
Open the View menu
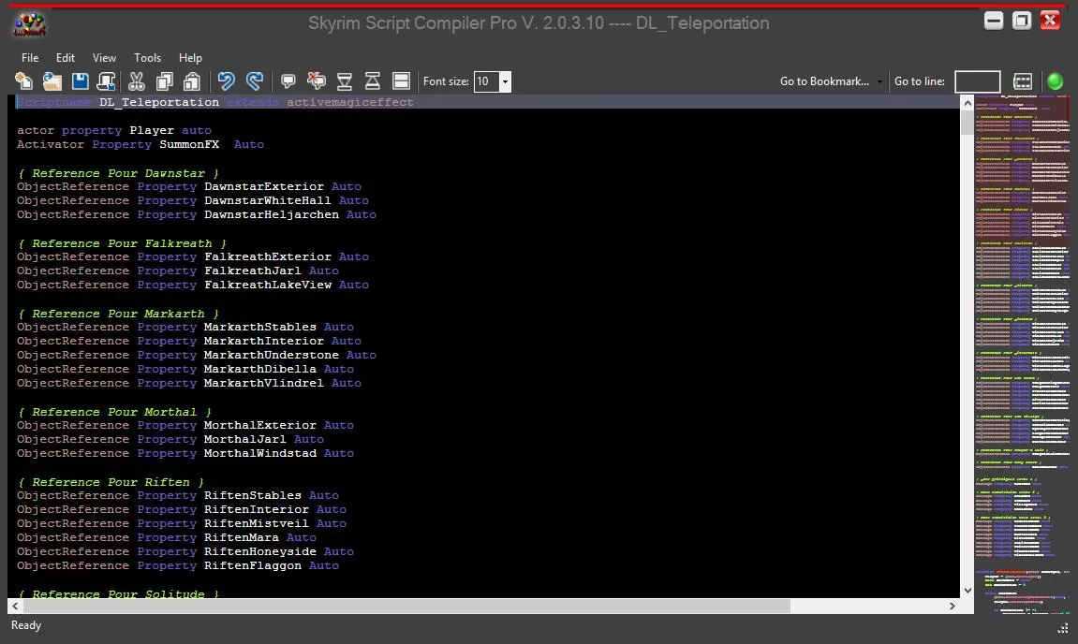click(105, 58)
